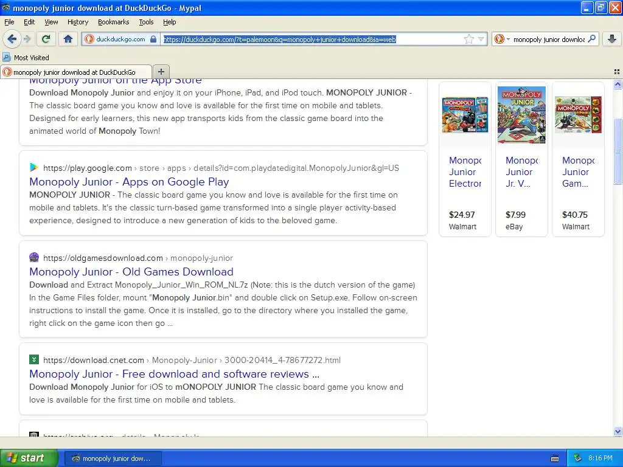Open the Help menu
The image size is (623, 467).
tap(170, 22)
